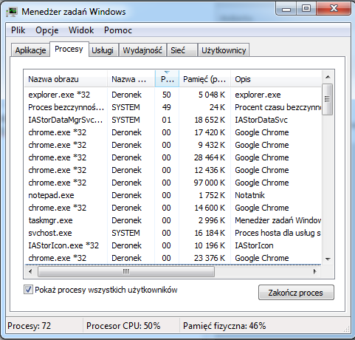The image size is (355, 340).
Task: Click the sort arrow on CPU column header
Action: click(x=167, y=72)
